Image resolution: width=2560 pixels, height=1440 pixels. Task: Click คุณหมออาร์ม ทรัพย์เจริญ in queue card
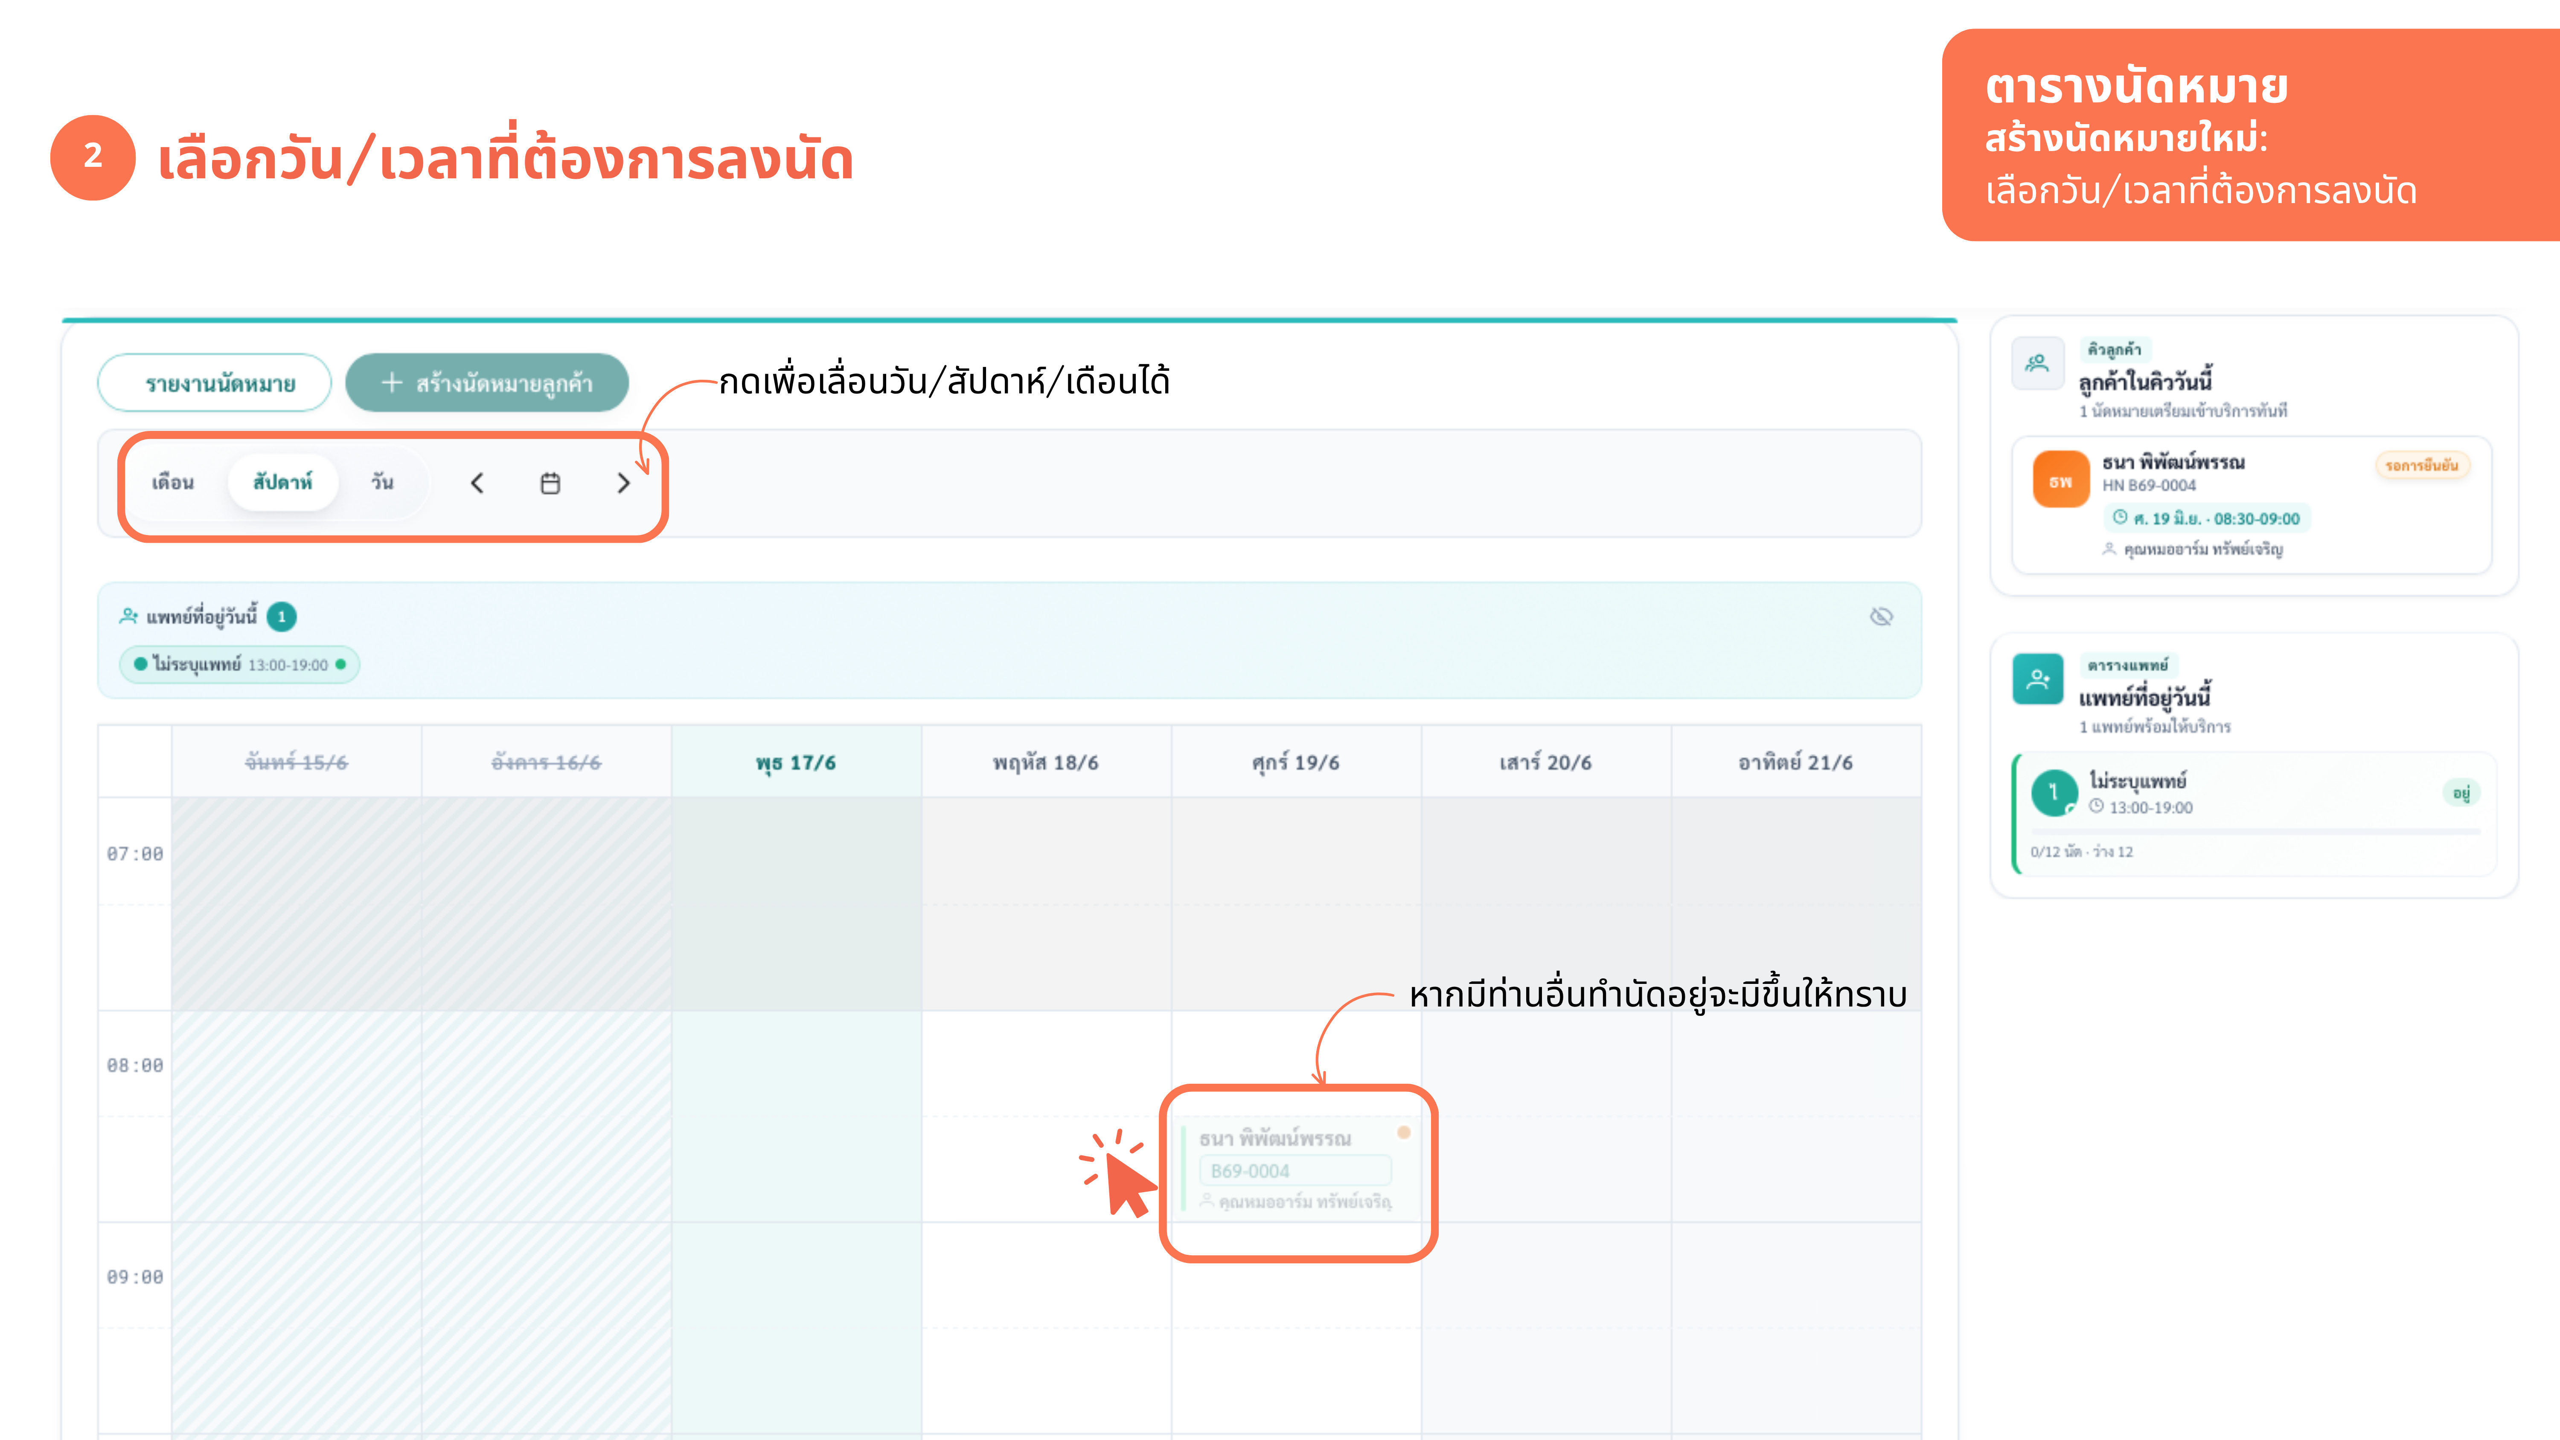tap(2193, 549)
